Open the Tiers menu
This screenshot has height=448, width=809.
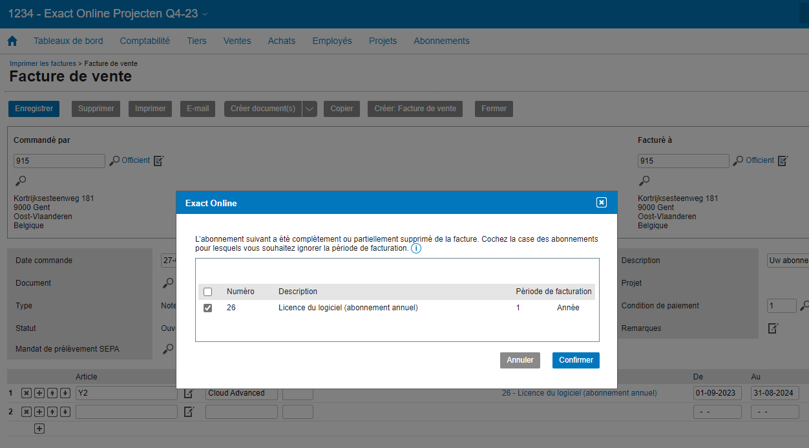(x=197, y=41)
